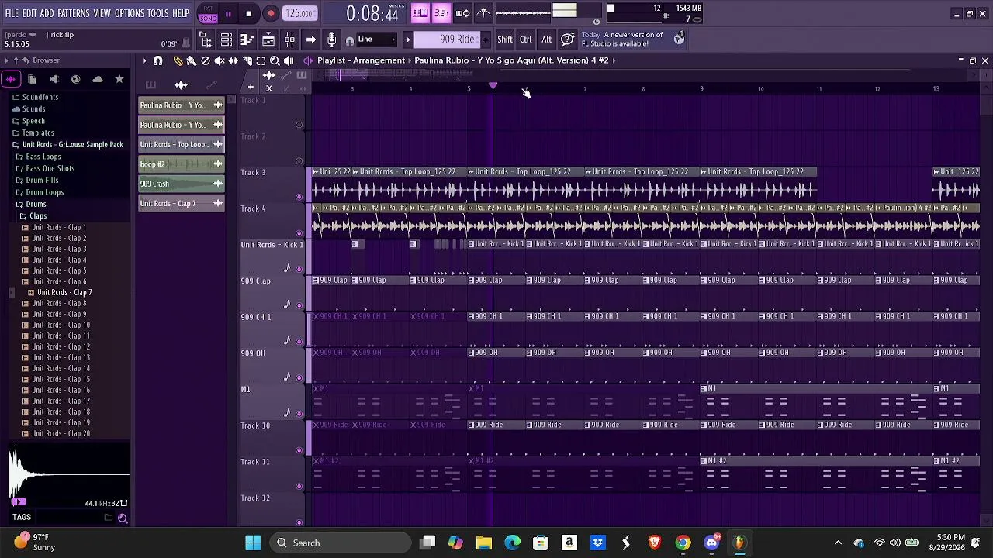Open the OPTIONS menu
The image size is (993, 558).
coord(130,14)
